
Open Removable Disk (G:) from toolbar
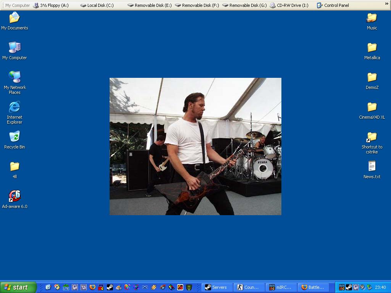click(x=244, y=5)
